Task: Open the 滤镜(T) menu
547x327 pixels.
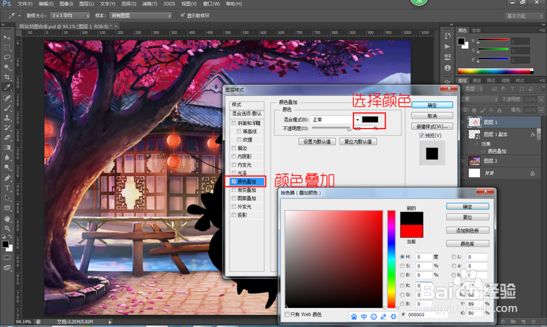Action: 149,4
